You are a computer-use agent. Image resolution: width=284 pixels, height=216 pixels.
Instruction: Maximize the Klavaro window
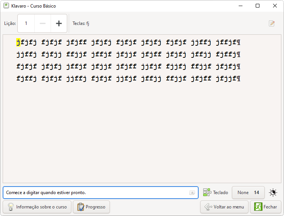(258, 6)
